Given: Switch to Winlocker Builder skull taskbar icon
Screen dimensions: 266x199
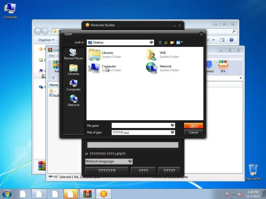Looking at the screenshot, I should 103,194.
